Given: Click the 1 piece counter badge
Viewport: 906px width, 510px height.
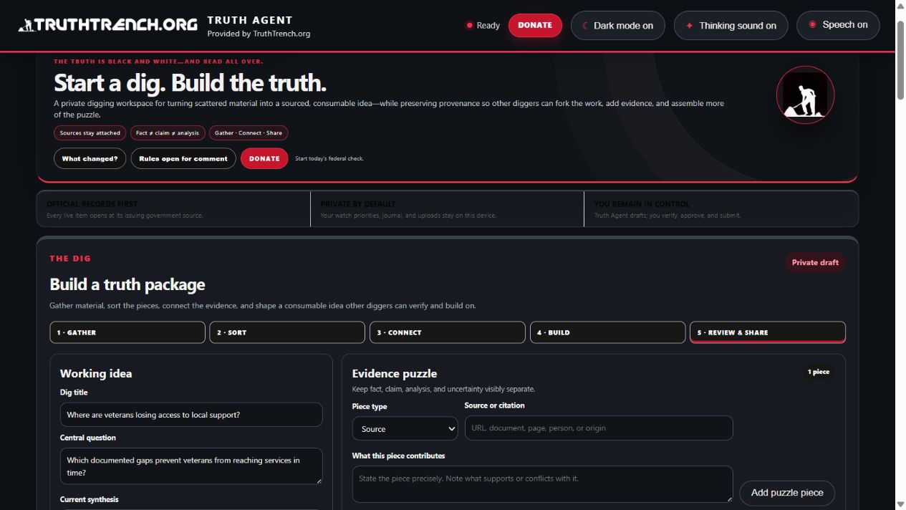Looking at the screenshot, I should point(819,372).
